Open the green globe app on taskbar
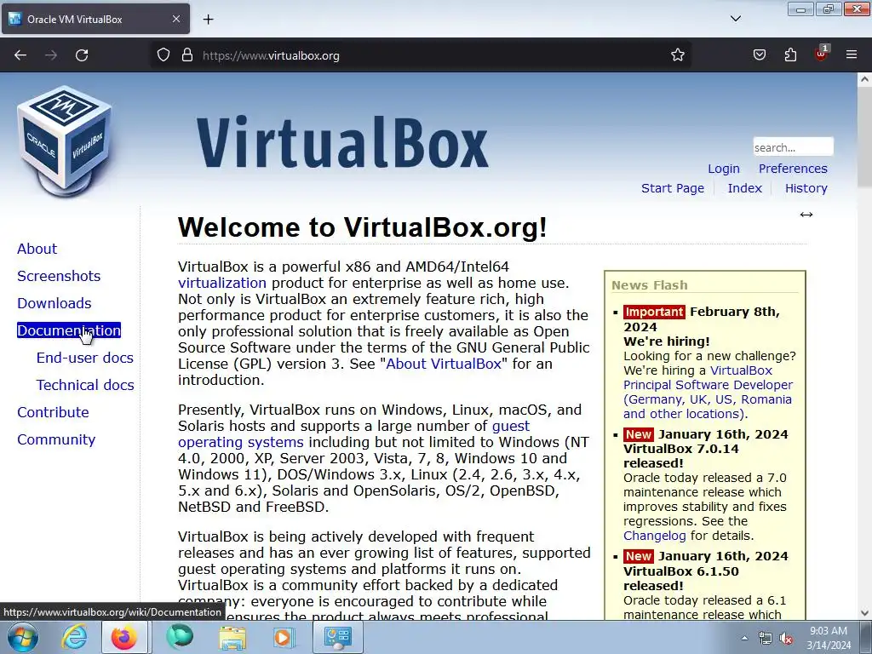The height and width of the screenshot is (654, 872). click(179, 637)
